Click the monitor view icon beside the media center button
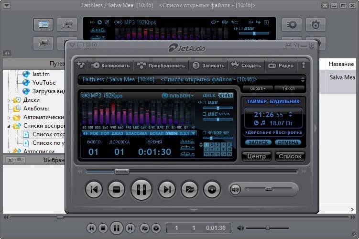Viewport: 359px width, 239px height. [x=67, y=24]
